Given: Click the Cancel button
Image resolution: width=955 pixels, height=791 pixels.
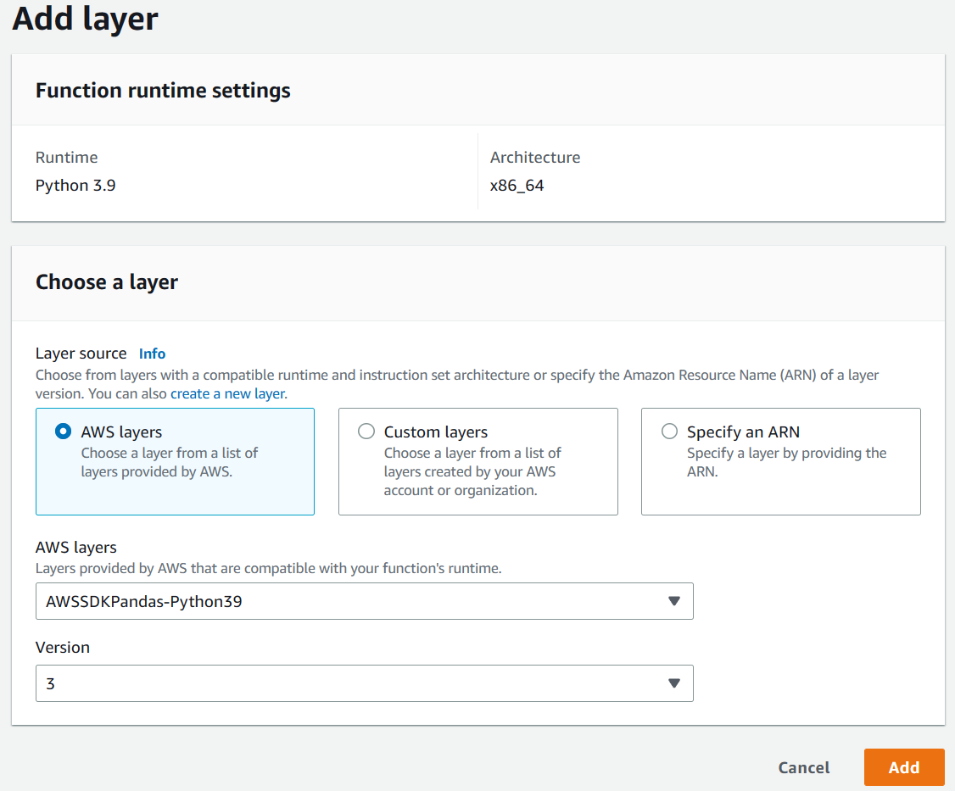Looking at the screenshot, I should coord(803,767).
